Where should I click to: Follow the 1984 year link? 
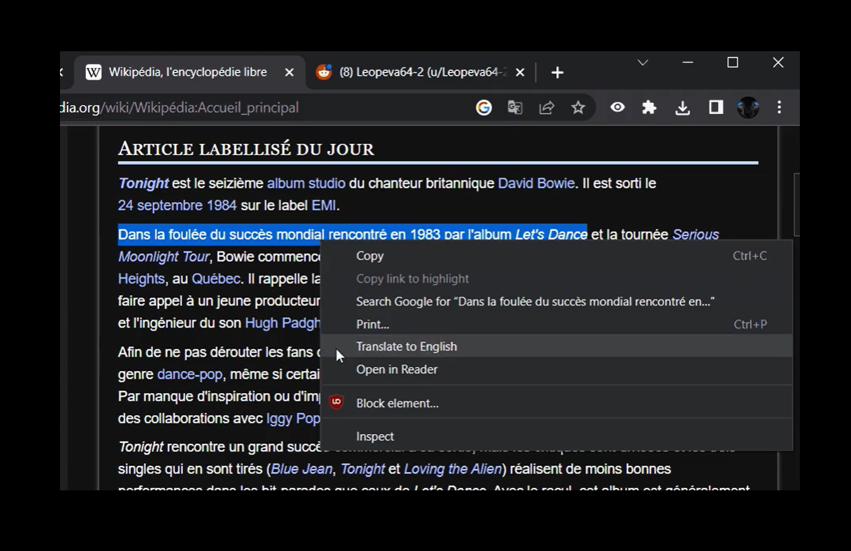point(221,206)
